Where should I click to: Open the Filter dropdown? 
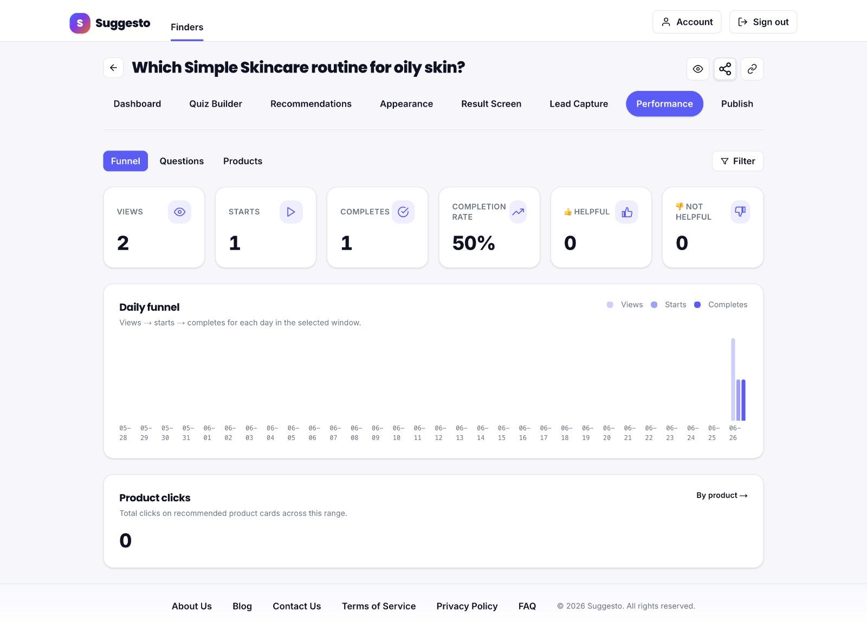(737, 161)
